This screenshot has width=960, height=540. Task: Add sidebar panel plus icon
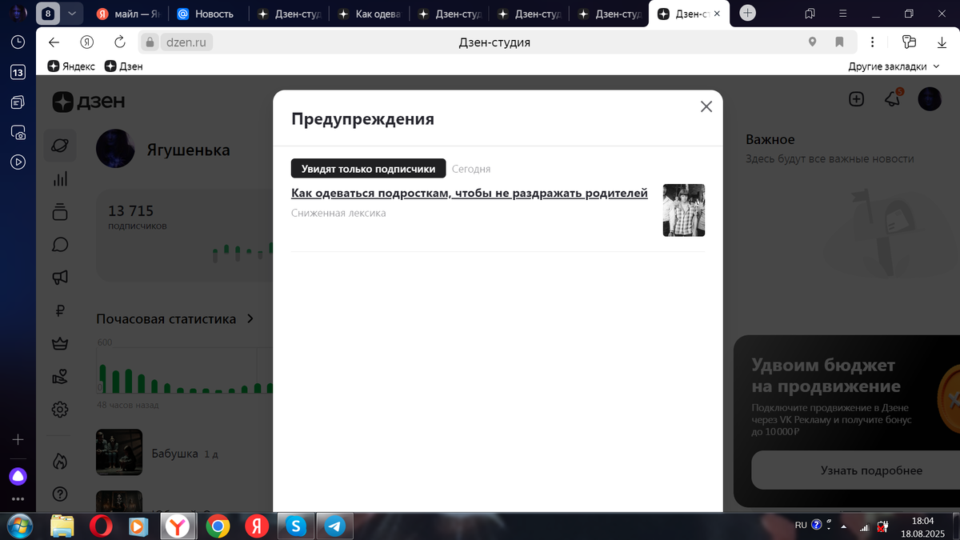tap(18, 439)
